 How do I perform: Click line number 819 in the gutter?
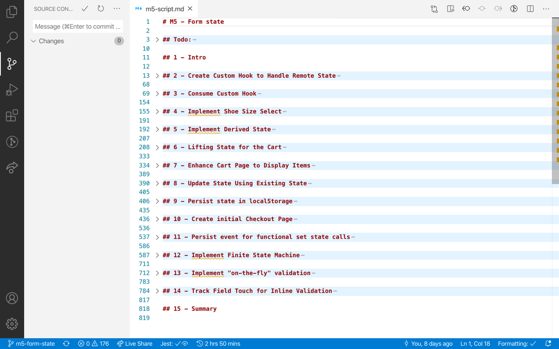144,318
